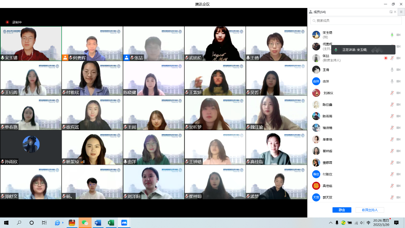Click the orange host badge on 何勇辉's tile

tap(65, 58)
